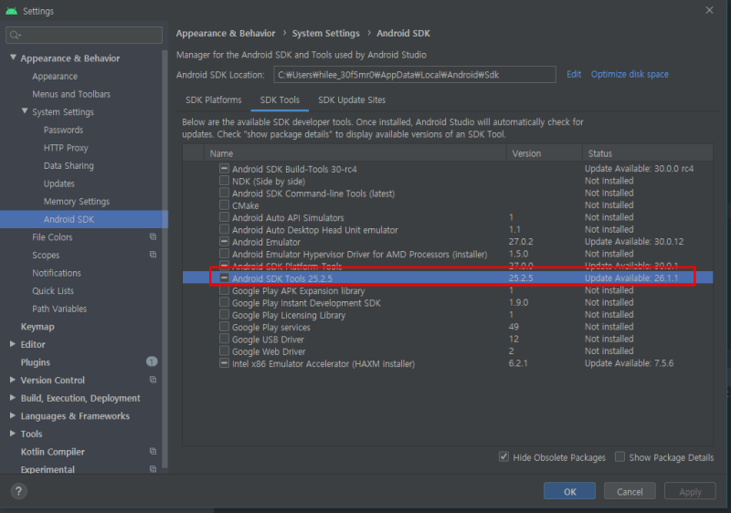Image resolution: width=731 pixels, height=513 pixels.
Task: Expand the Version Control tree node
Action: [13, 380]
